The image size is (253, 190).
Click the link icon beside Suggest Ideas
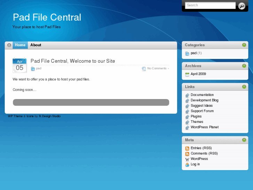187,106
